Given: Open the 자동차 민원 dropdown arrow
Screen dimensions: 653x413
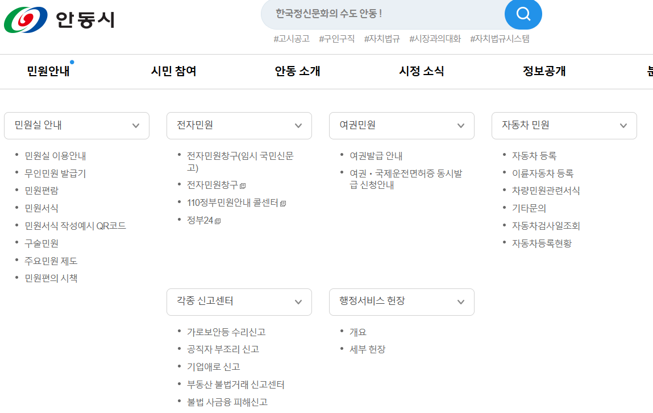Looking at the screenshot, I should (623, 125).
